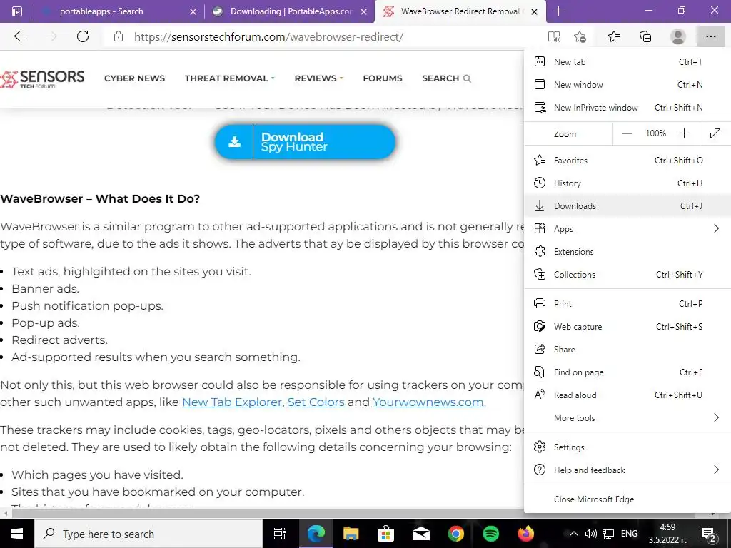Expand the Apps submenu
Viewport: 731px width, 548px height.
(x=627, y=229)
